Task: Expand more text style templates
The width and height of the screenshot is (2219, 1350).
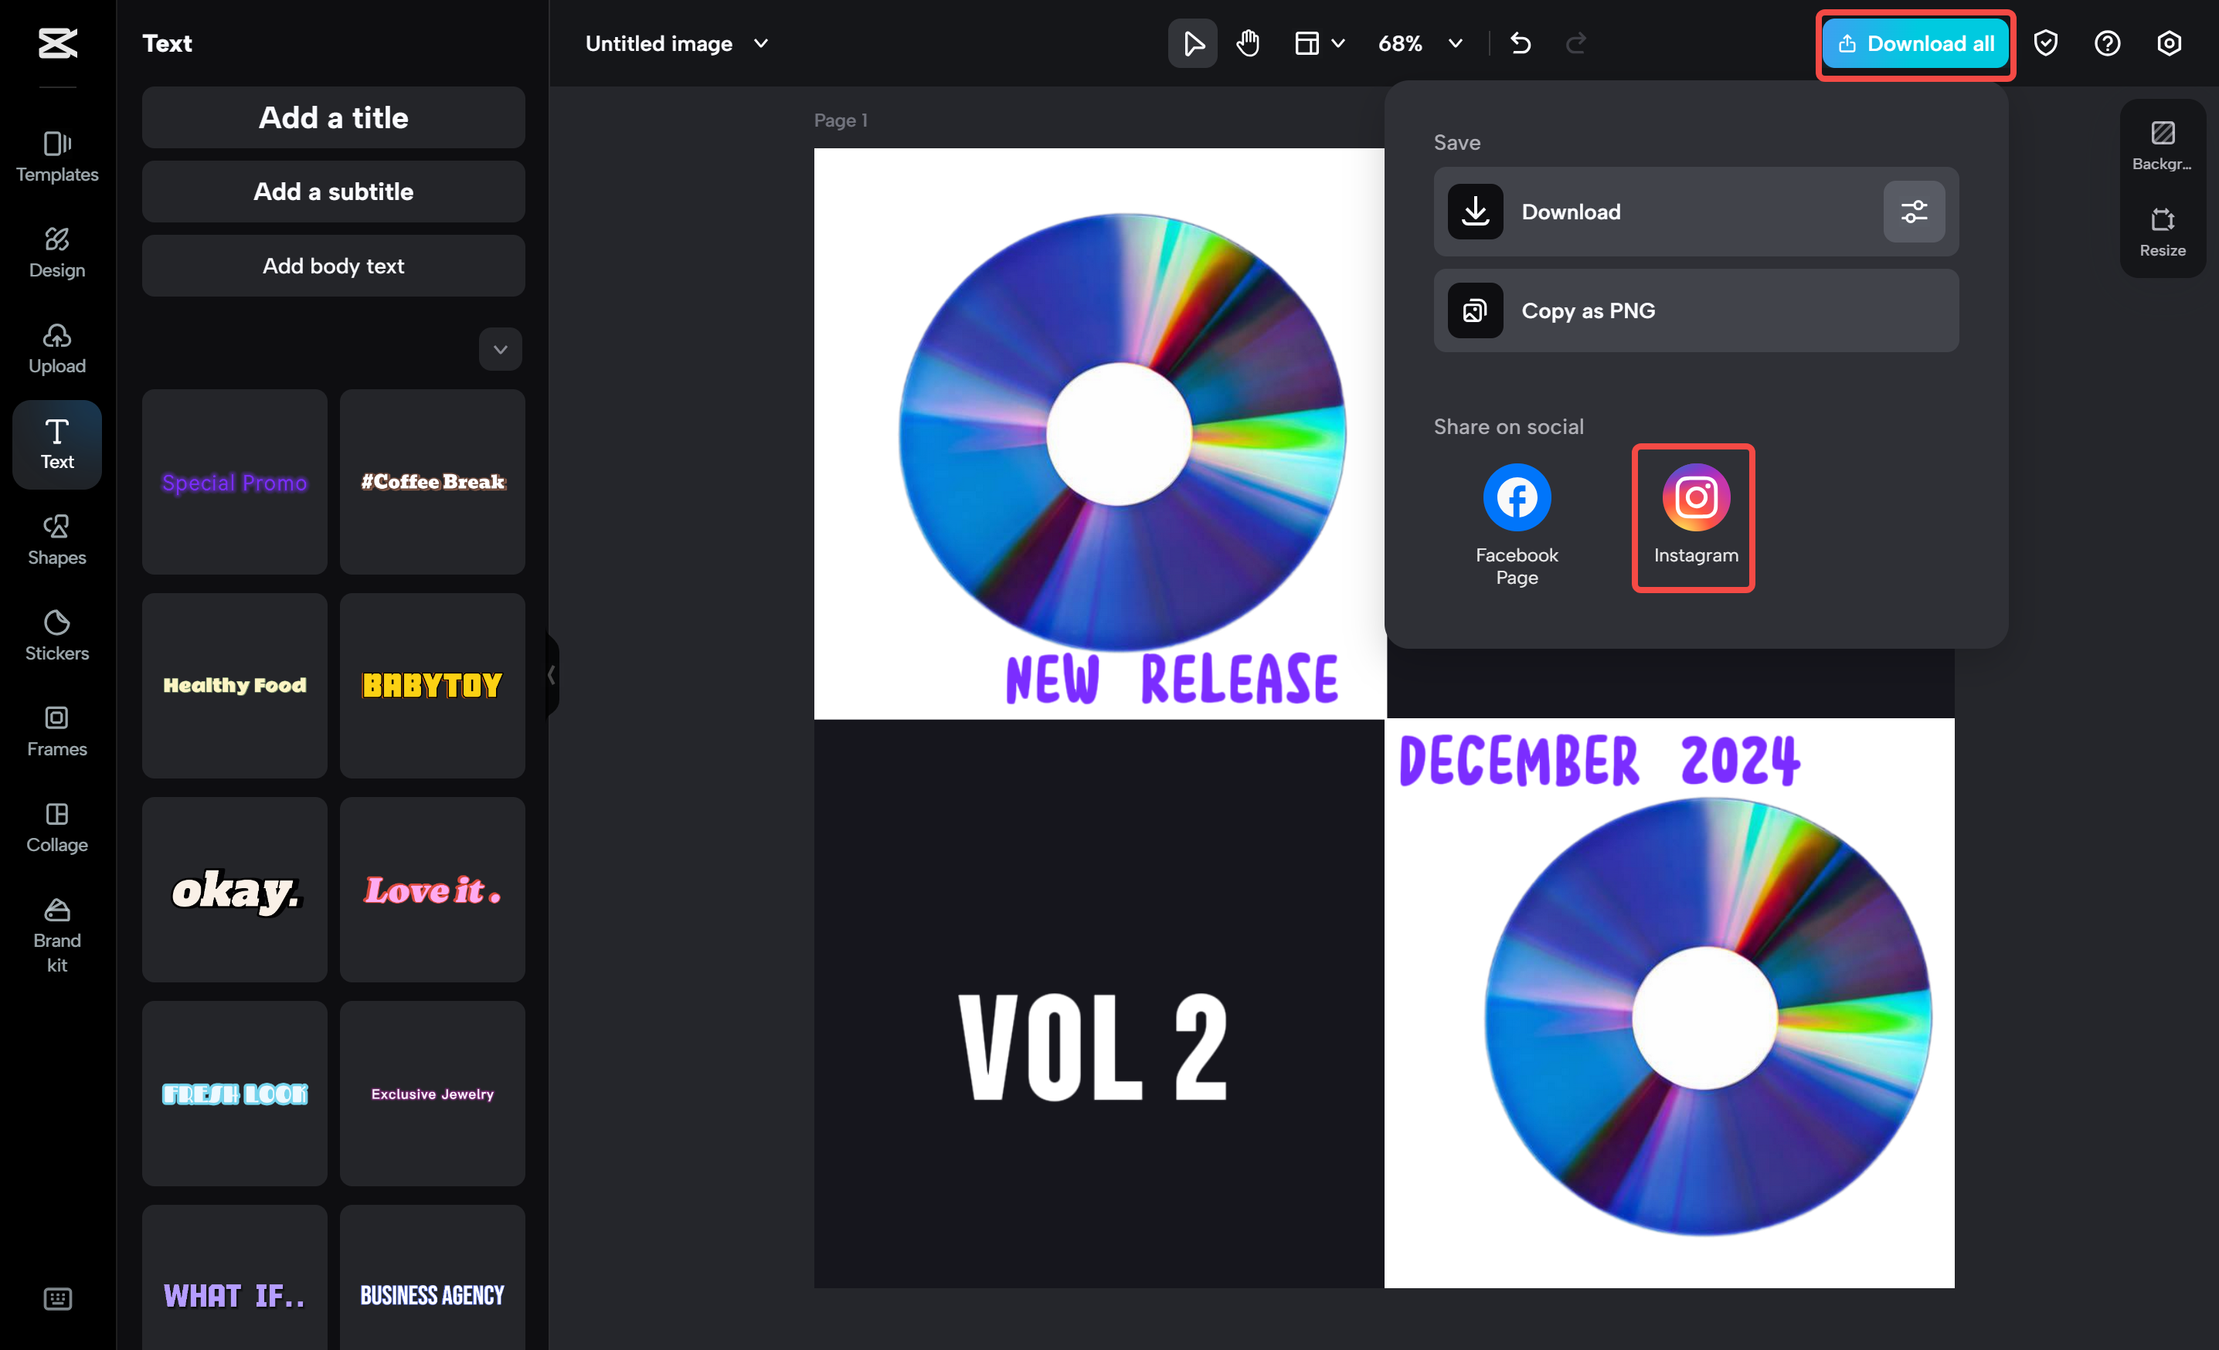Action: (500, 349)
